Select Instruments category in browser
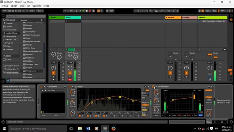This screenshot has height=132, width=234. tap(11, 30)
